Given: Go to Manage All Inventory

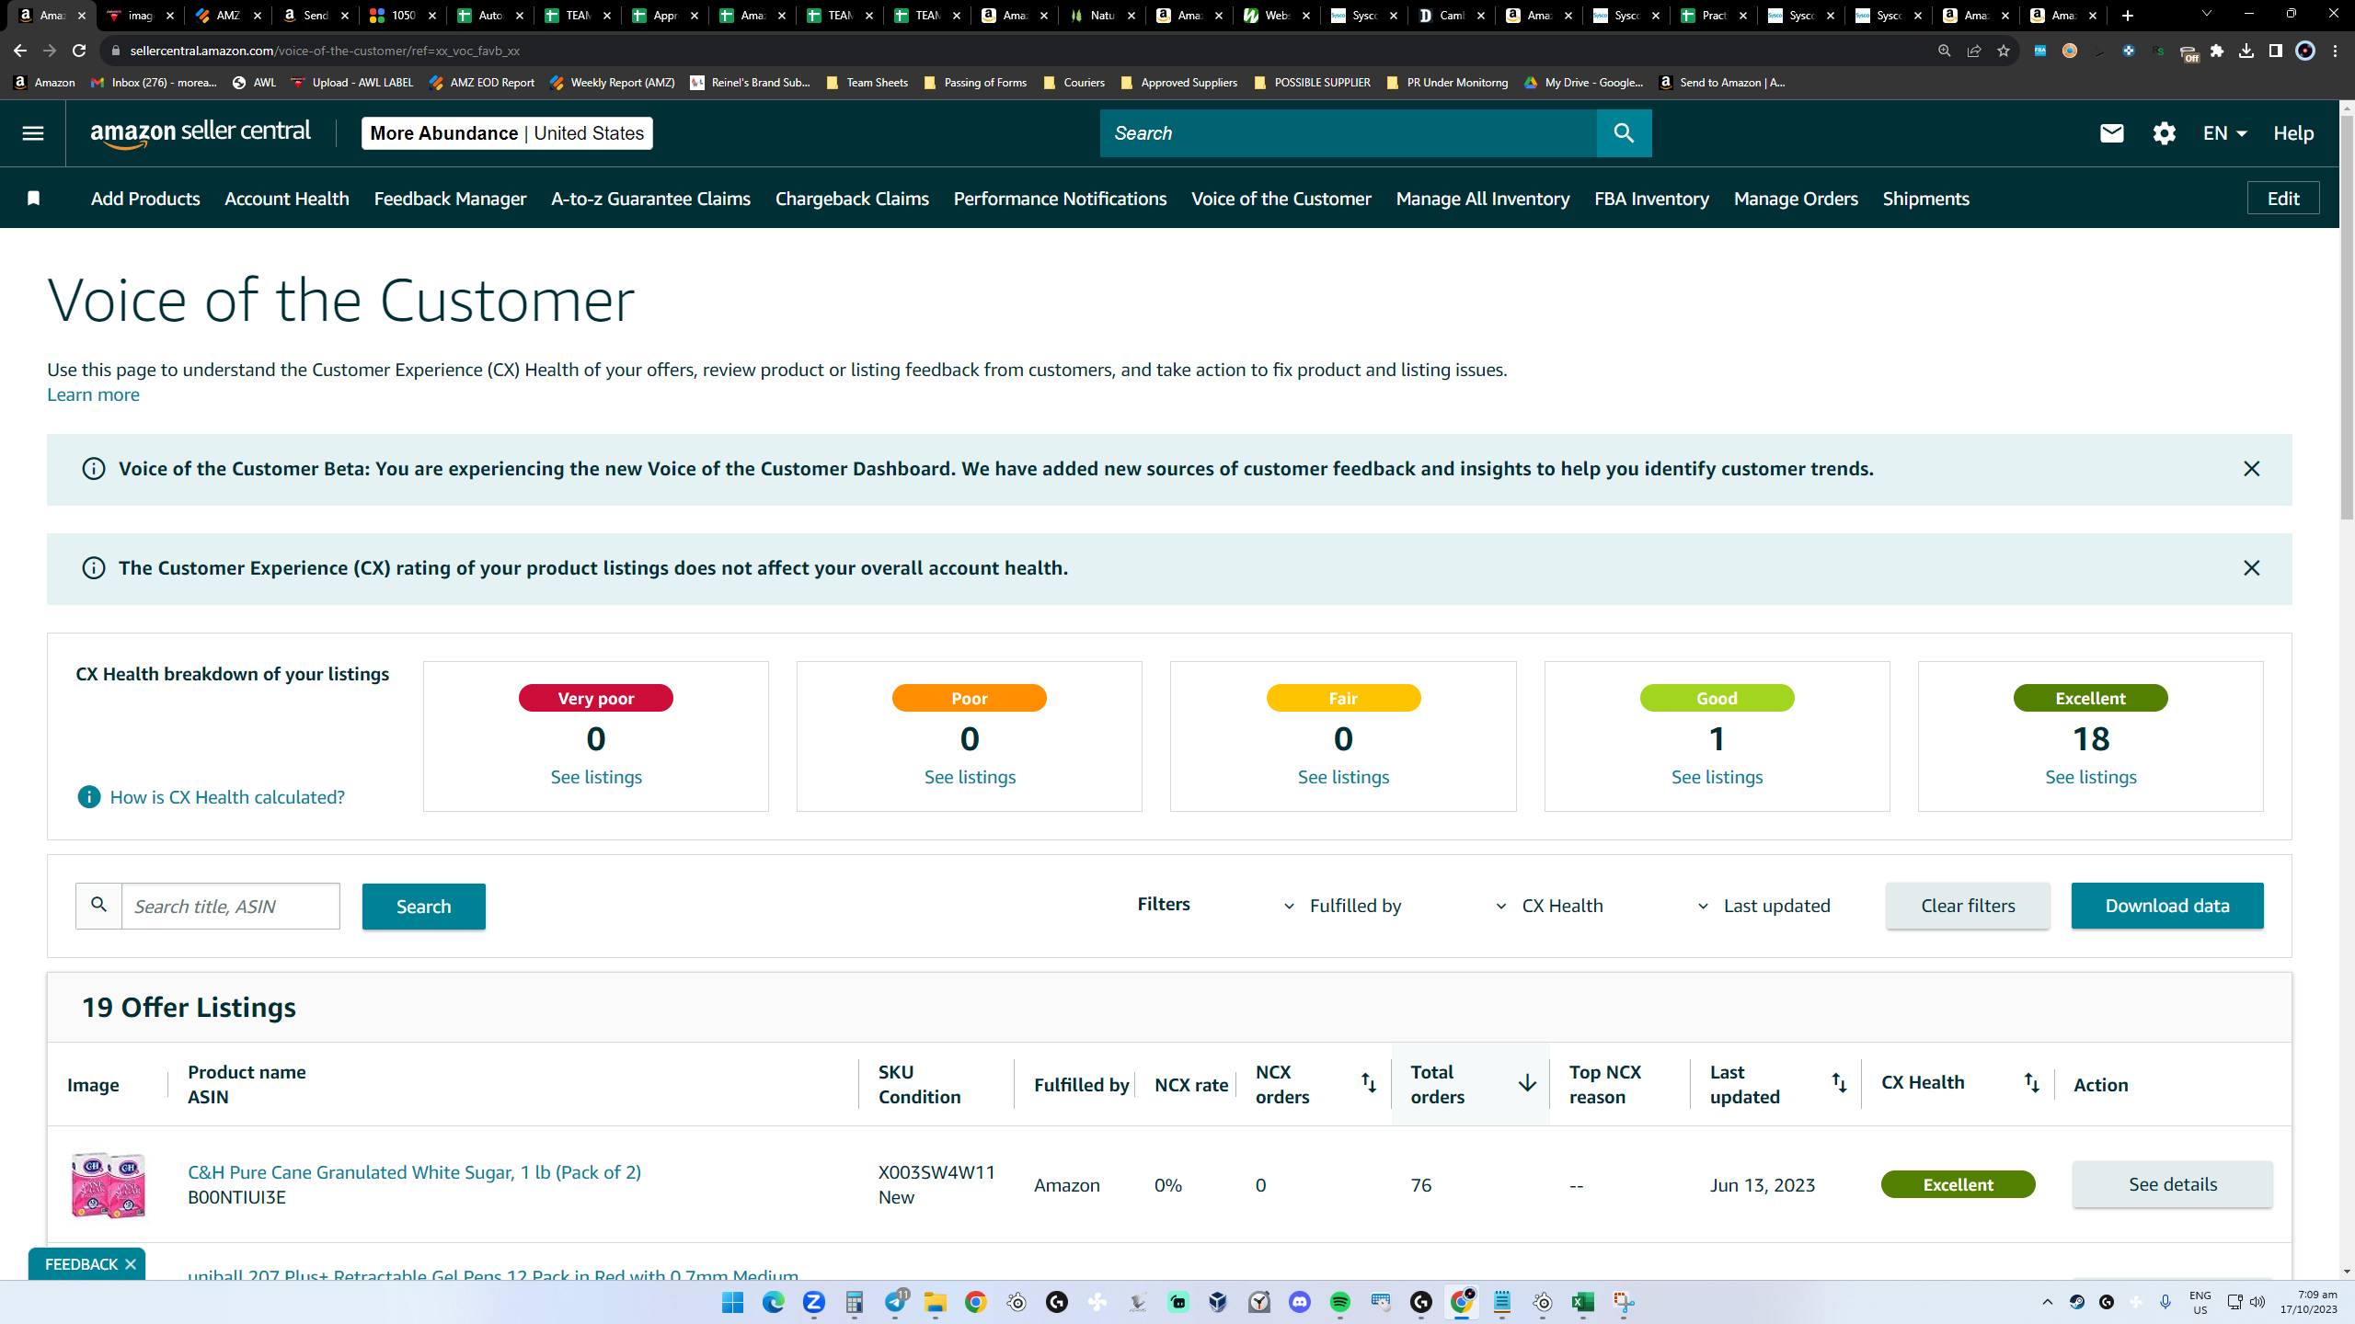Looking at the screenshot, I should click(x=1483, y=199).
